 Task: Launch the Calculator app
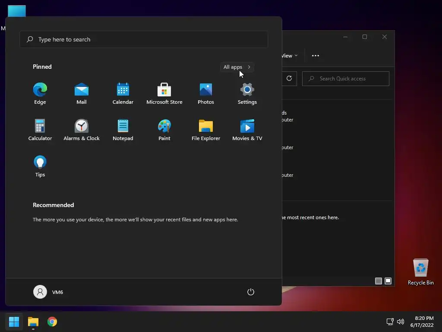40,130
